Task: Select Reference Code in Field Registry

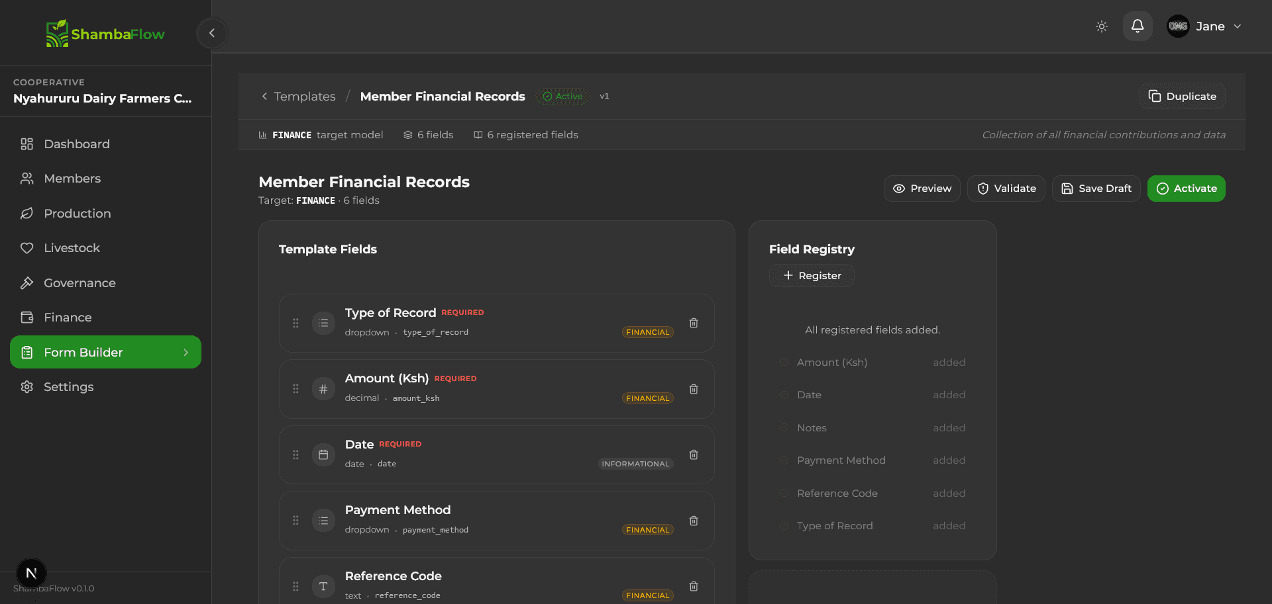Action: (873, 494)
